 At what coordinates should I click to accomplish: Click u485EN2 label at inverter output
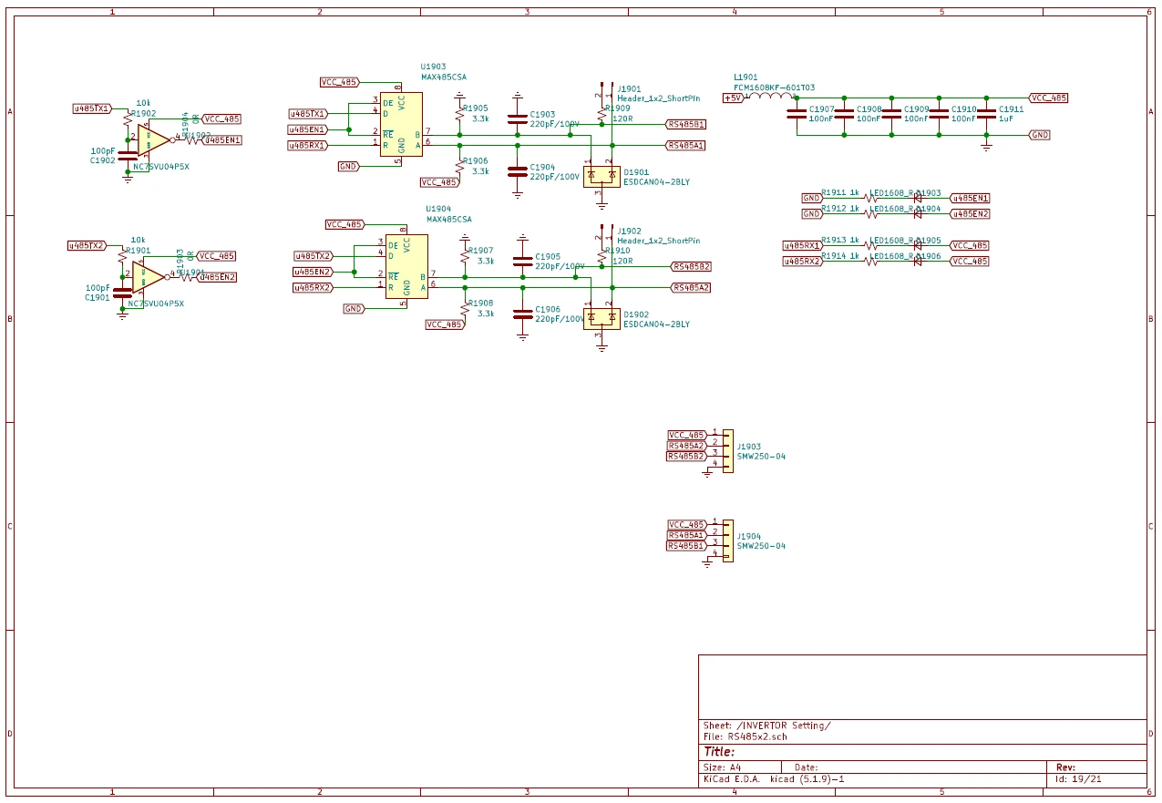coord(217,276)
